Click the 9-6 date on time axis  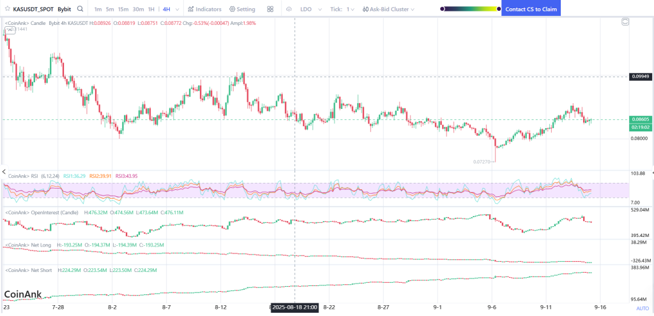492,308
